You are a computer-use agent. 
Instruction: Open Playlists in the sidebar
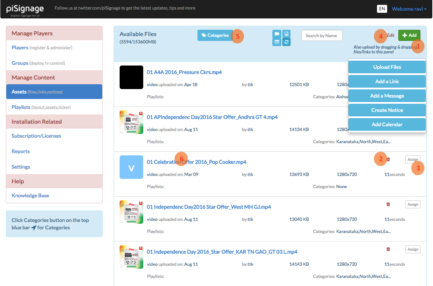click(x=21, y=107)
